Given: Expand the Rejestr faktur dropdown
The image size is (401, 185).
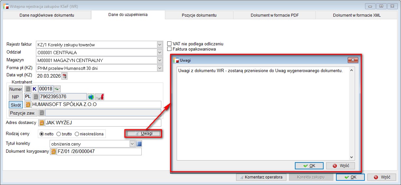Looking at the screenshot, I should pyautogui.click(x=159, y=45).
